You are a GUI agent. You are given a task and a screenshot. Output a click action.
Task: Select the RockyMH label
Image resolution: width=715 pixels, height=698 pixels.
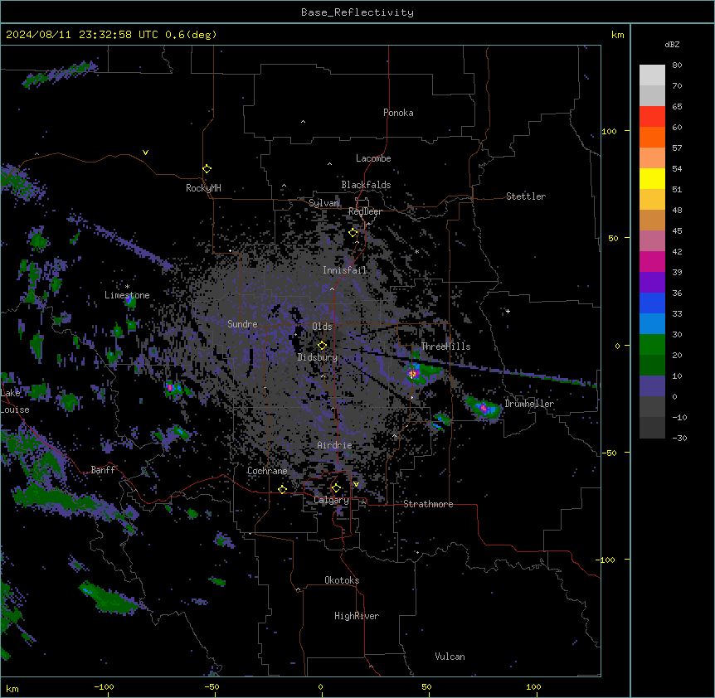203,188
